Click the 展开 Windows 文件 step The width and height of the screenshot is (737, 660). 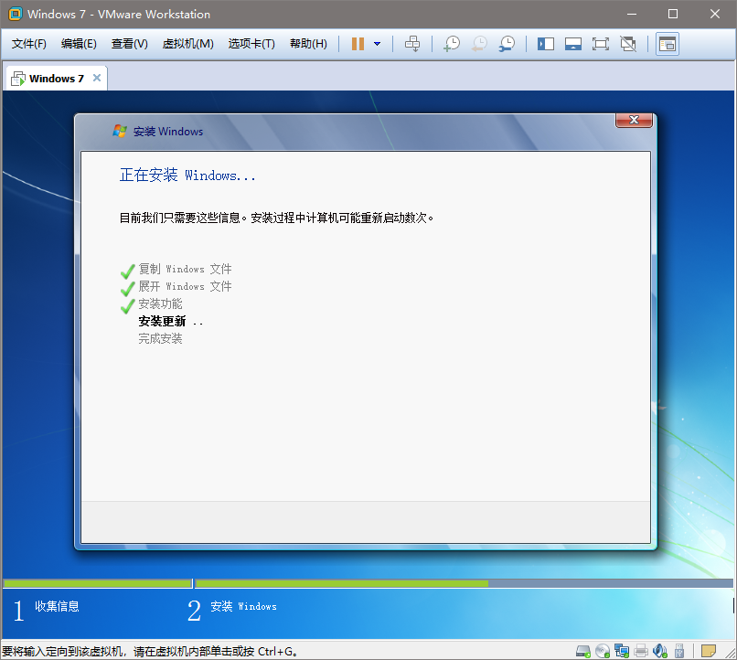click(x=186, y=286)
